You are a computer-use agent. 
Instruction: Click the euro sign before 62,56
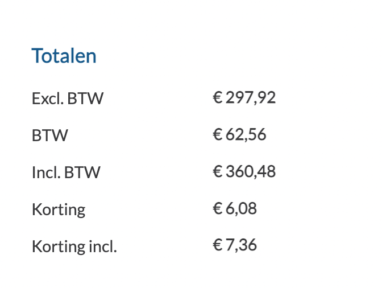tap(218, 134)
